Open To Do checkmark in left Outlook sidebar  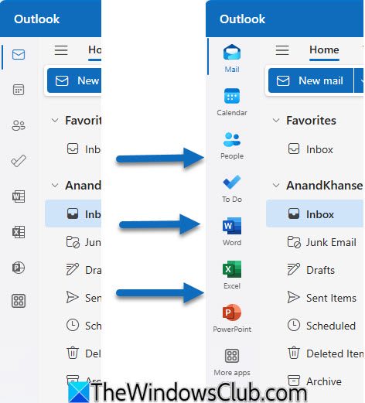click(x=19, y=161)
